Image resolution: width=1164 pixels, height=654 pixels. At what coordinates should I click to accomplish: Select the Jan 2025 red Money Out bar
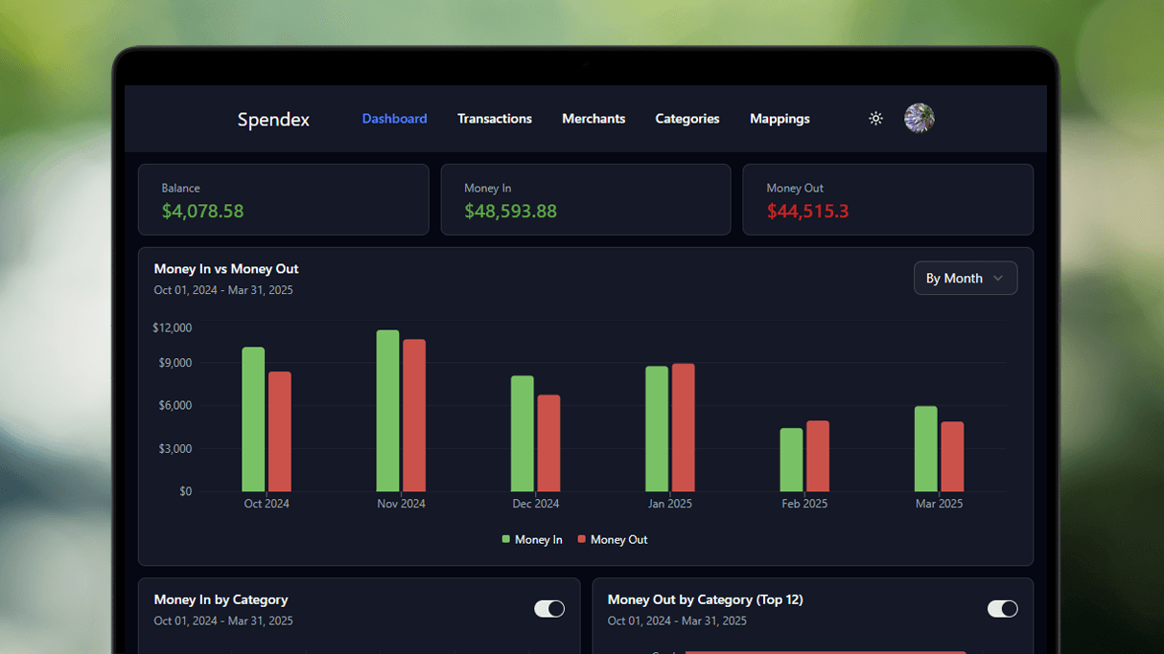tap(684, 427)
